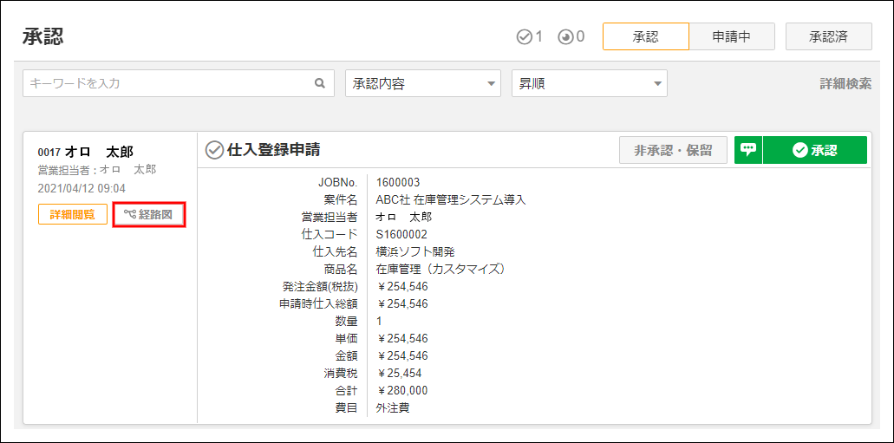Click the check circle beside 仕入登録申請
894x443 pixels.
pyautogui.click(x=214, y=150)
